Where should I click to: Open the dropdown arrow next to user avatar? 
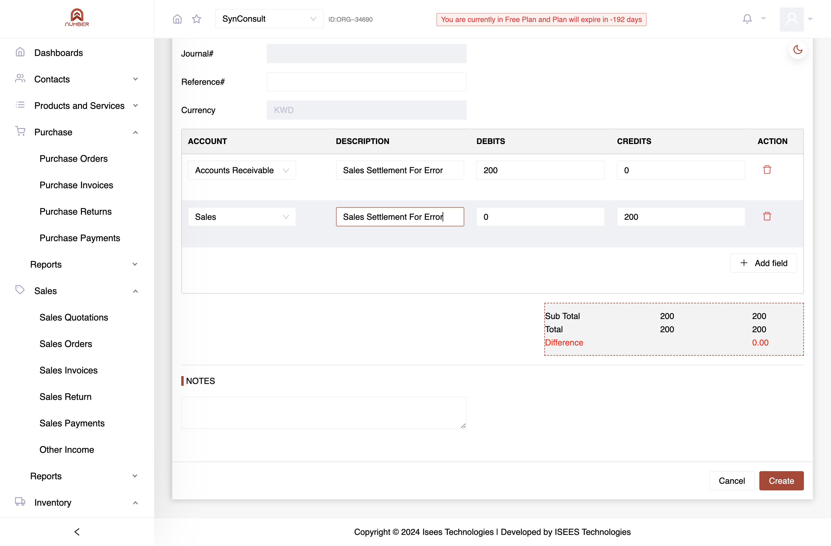(x=811, y=19)
